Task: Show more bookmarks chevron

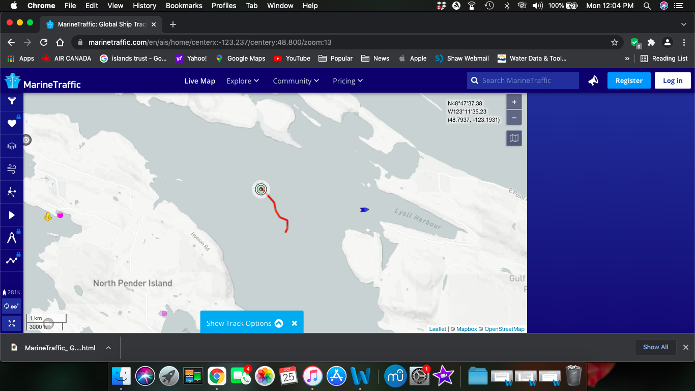Action: 627,59
